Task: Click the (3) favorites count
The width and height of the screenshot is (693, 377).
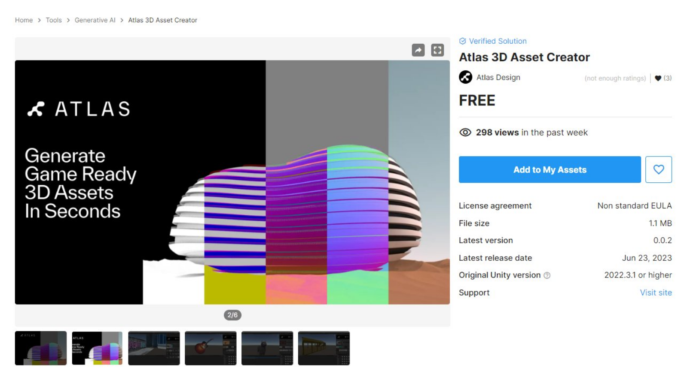Action: coord(668,78)
